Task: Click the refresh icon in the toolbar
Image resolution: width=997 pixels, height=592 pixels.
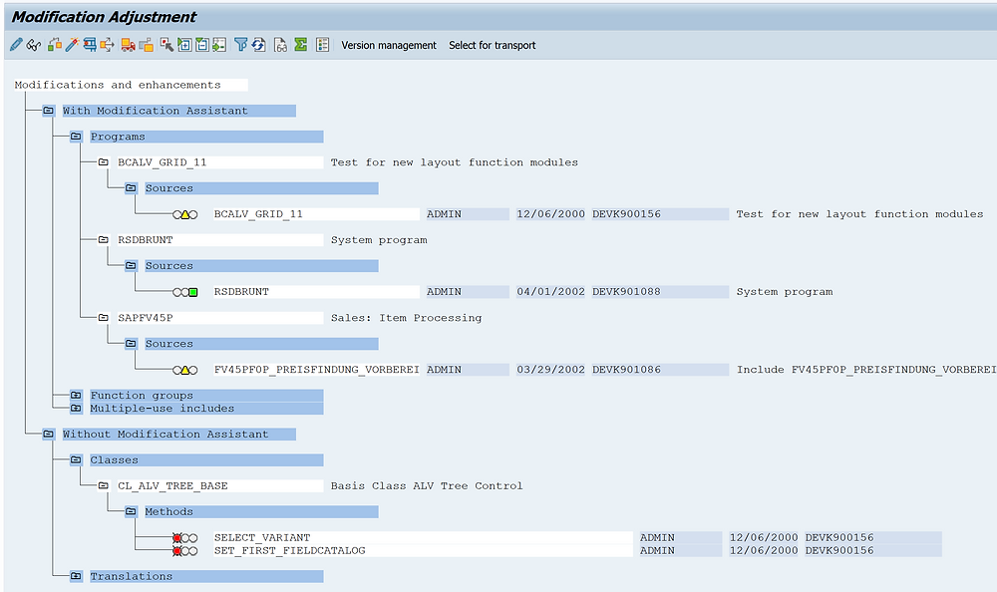Action: [258, 44]
